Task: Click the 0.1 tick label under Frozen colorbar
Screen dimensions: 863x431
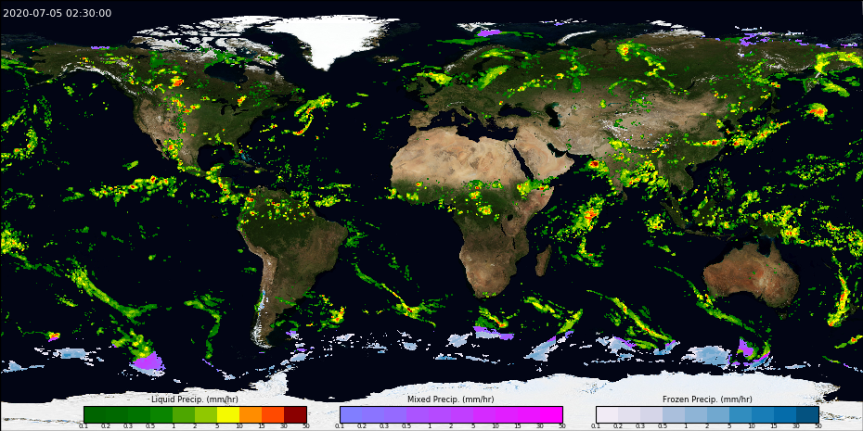Action: [596, 426]
